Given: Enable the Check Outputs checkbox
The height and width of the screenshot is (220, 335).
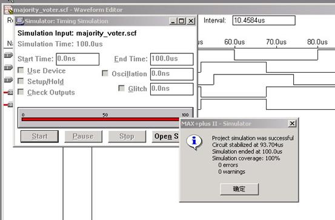Looking at the screenshot, I should coord(21,92).
